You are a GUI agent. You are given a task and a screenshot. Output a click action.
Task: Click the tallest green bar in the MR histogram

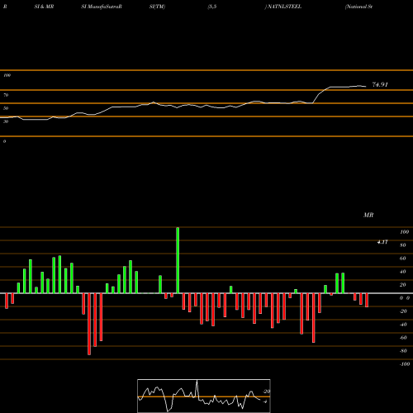178,260
